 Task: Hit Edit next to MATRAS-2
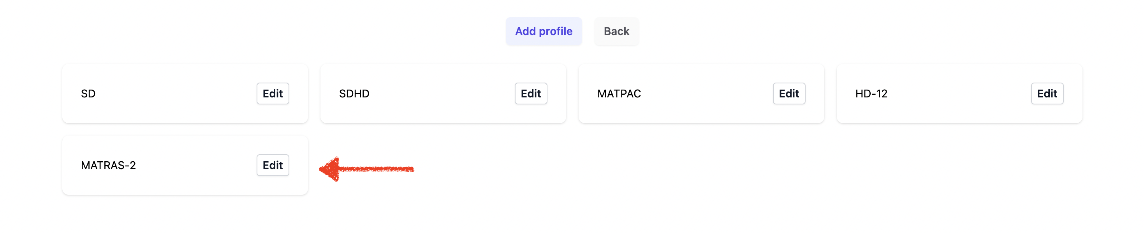click(272, 165)
